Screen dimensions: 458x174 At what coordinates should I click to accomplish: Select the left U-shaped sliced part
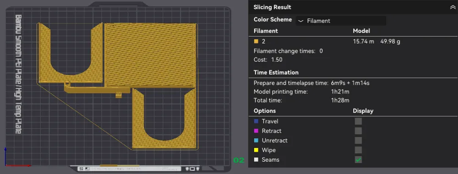coord(70,54)
